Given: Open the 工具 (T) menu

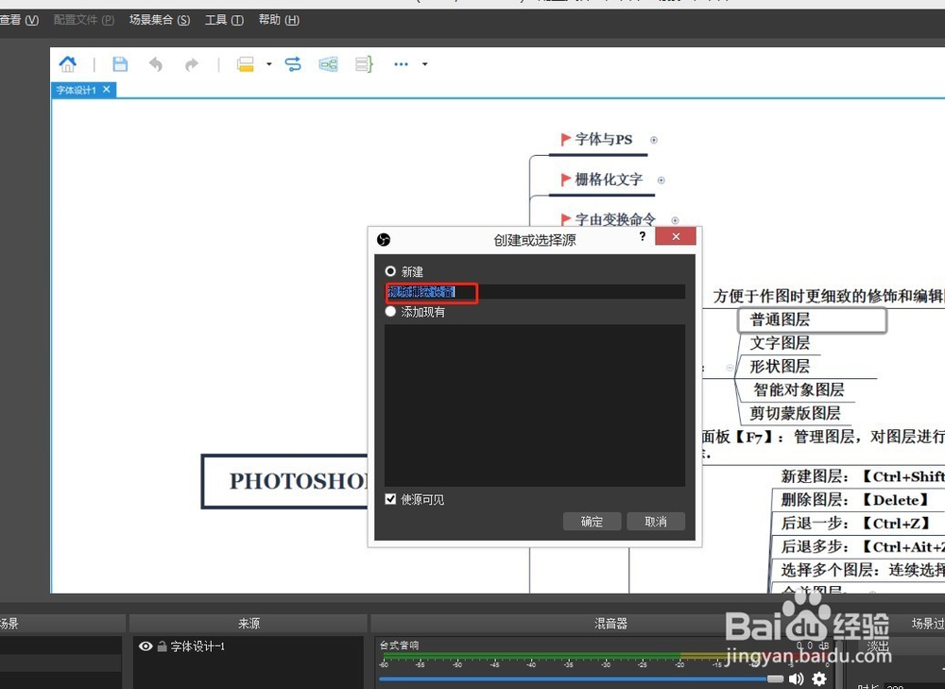Looking at the screenshot, I should (x=224, y=20).
